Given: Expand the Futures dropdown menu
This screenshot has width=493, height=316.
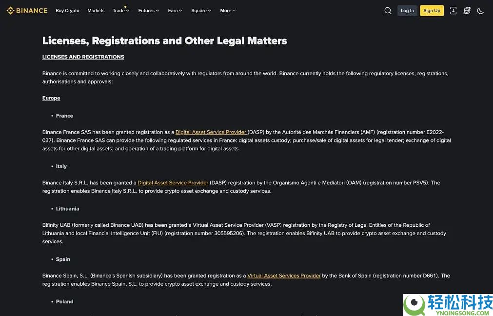Looking at the screenshot, I should [148, 11].
